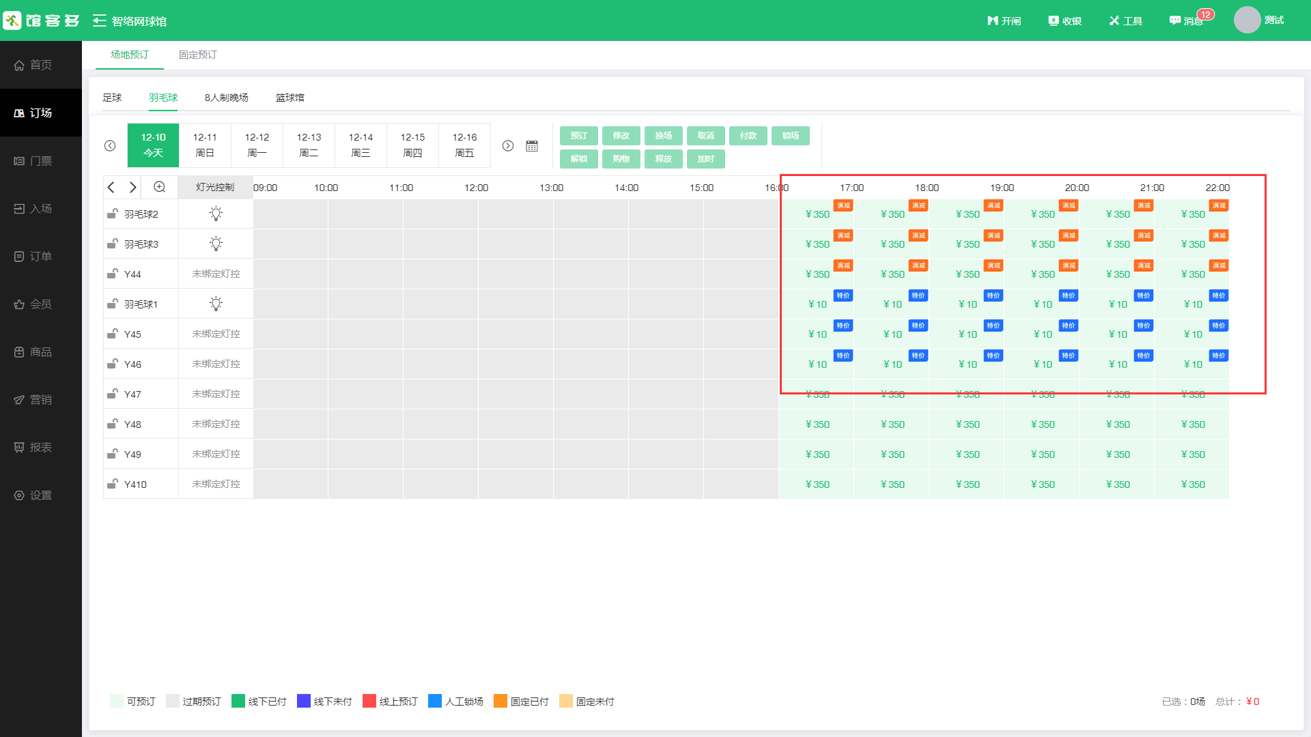Toggle the light bulb for 羽毛球2
The width and height of the screenshot is (1311, 737).
(x=216, y=214)
